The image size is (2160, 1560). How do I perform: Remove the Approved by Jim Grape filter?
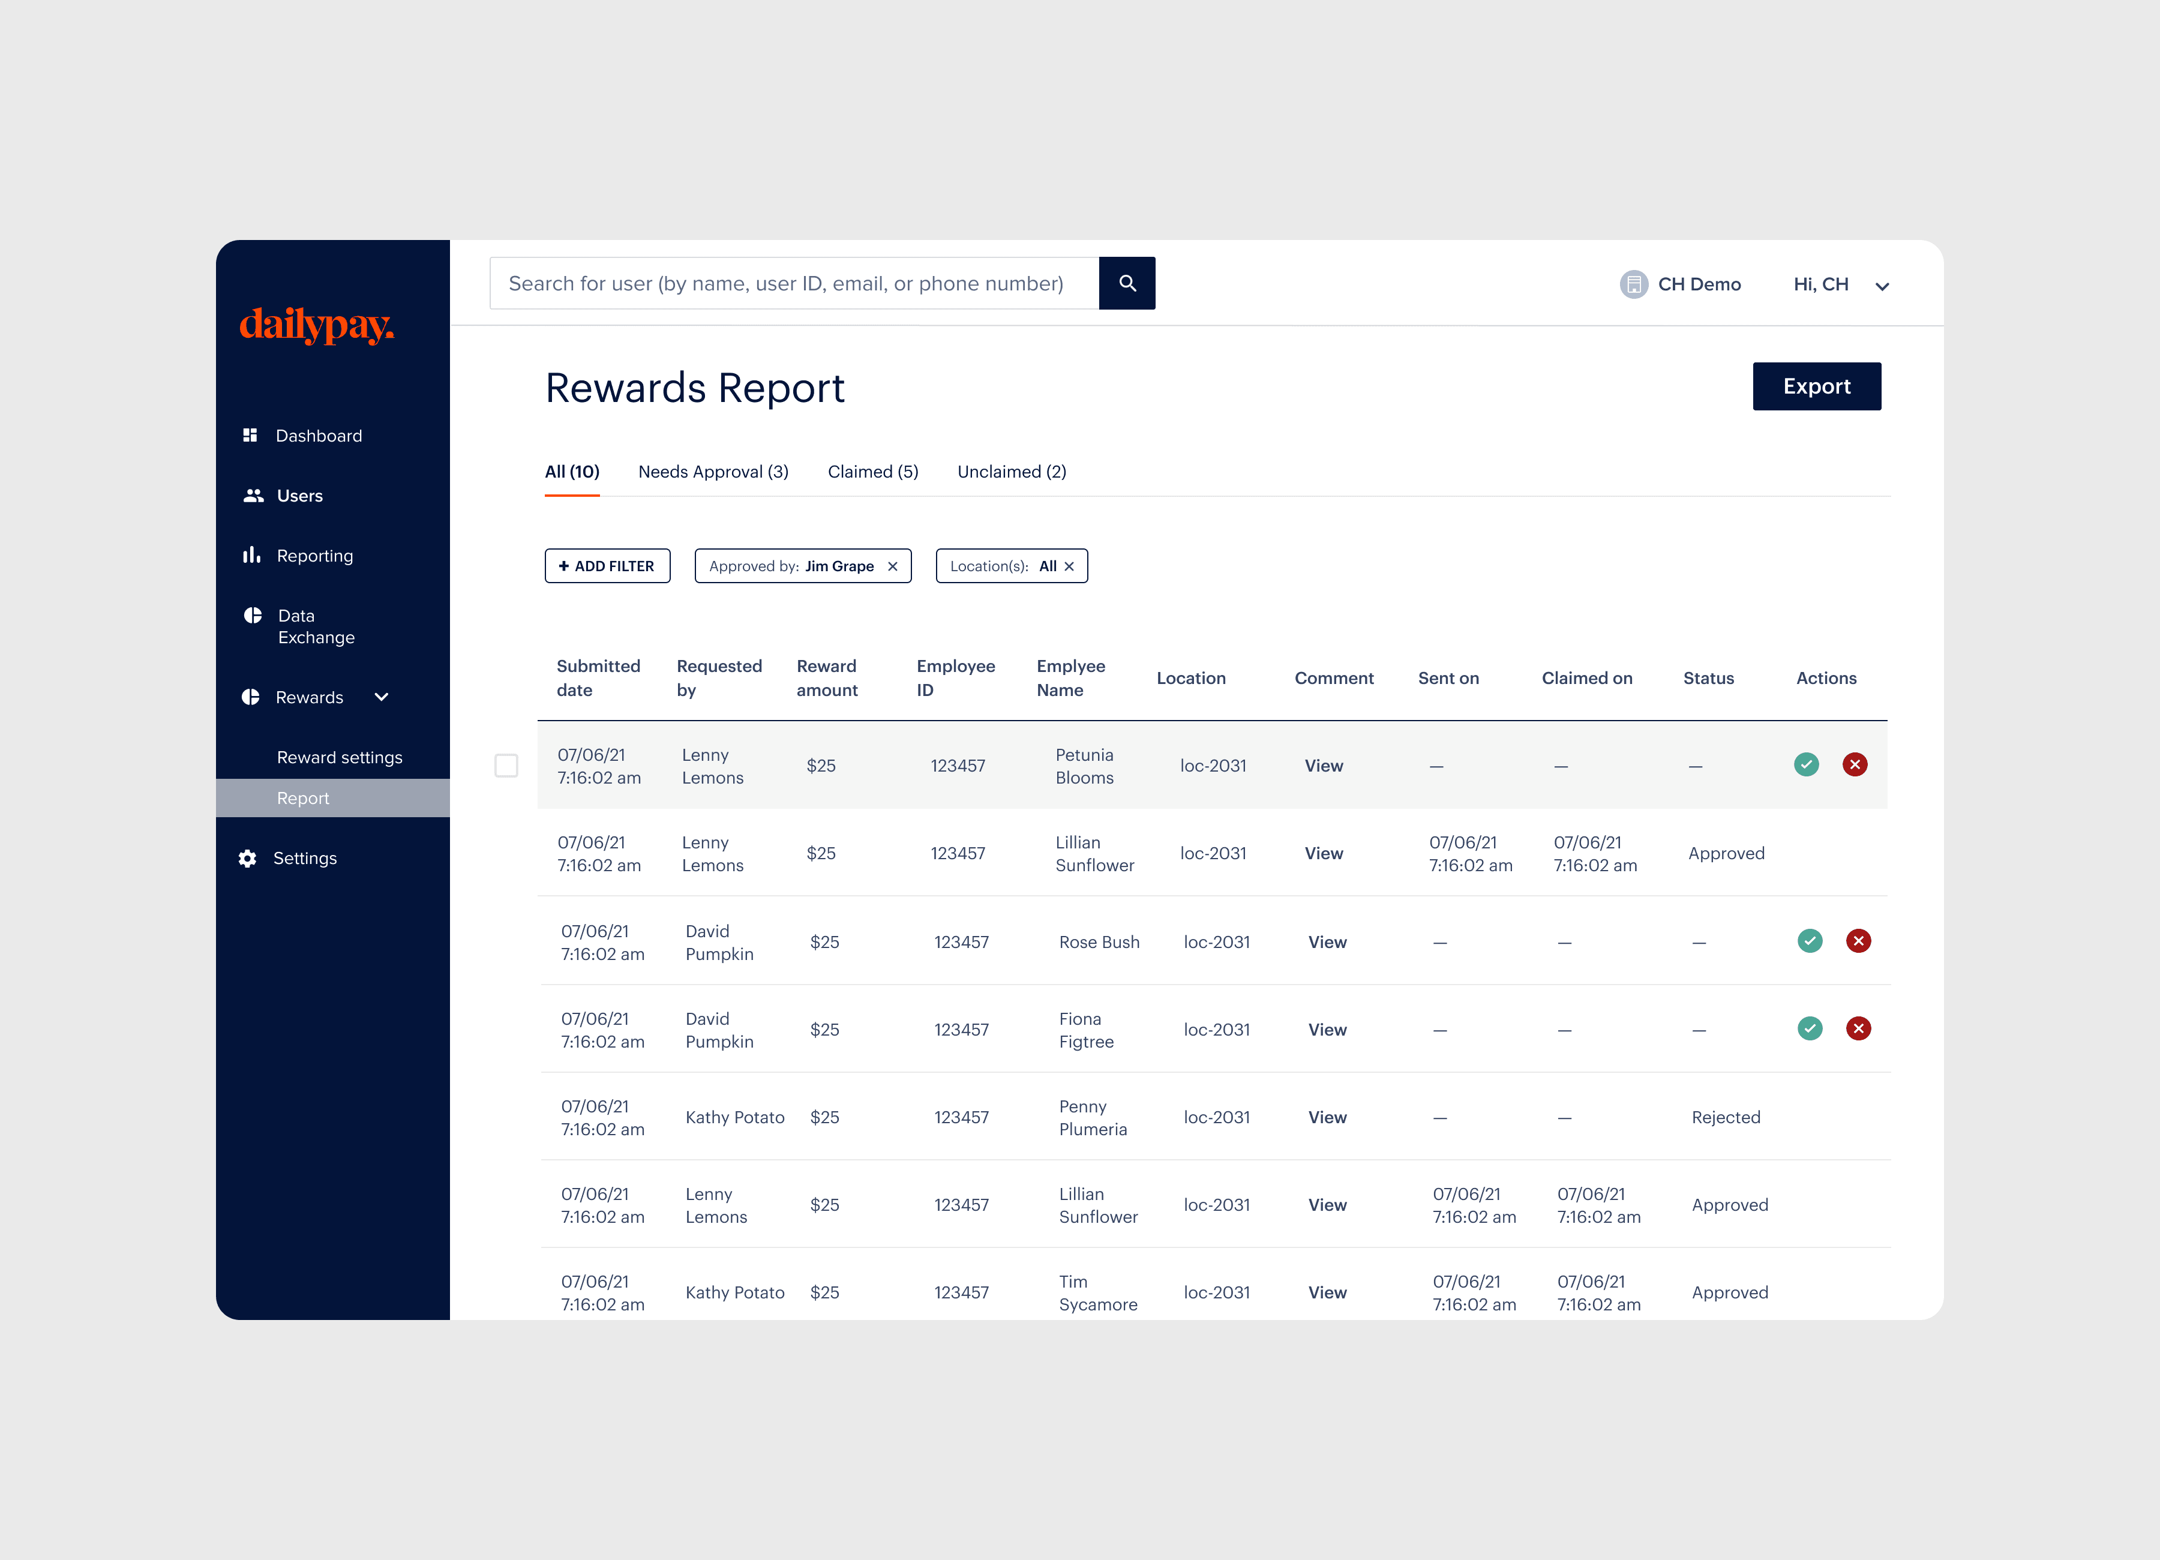point(892,566)
